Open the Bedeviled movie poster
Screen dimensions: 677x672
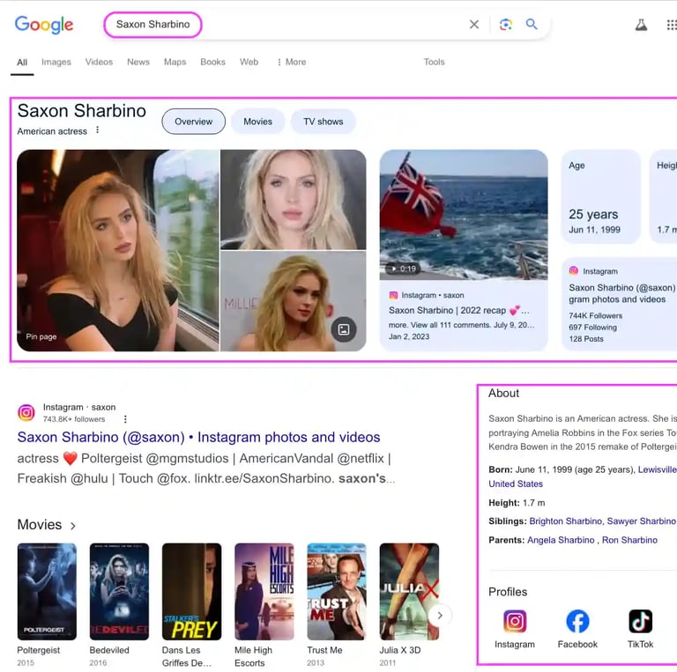tap(119, 591)
